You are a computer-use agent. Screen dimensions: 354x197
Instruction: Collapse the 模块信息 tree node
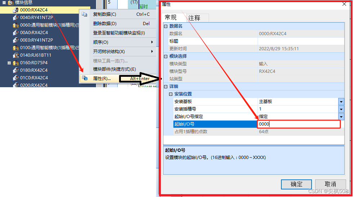point(4,3)
